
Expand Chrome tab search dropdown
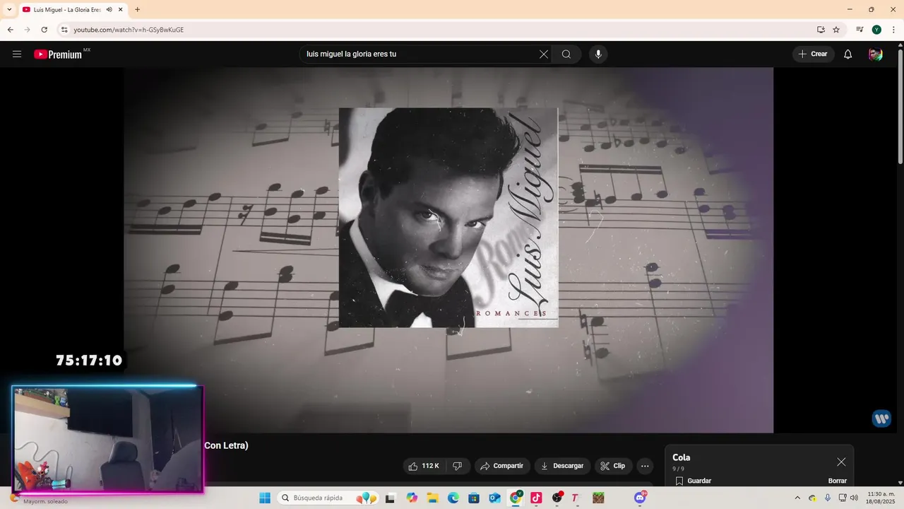(9, 9)
